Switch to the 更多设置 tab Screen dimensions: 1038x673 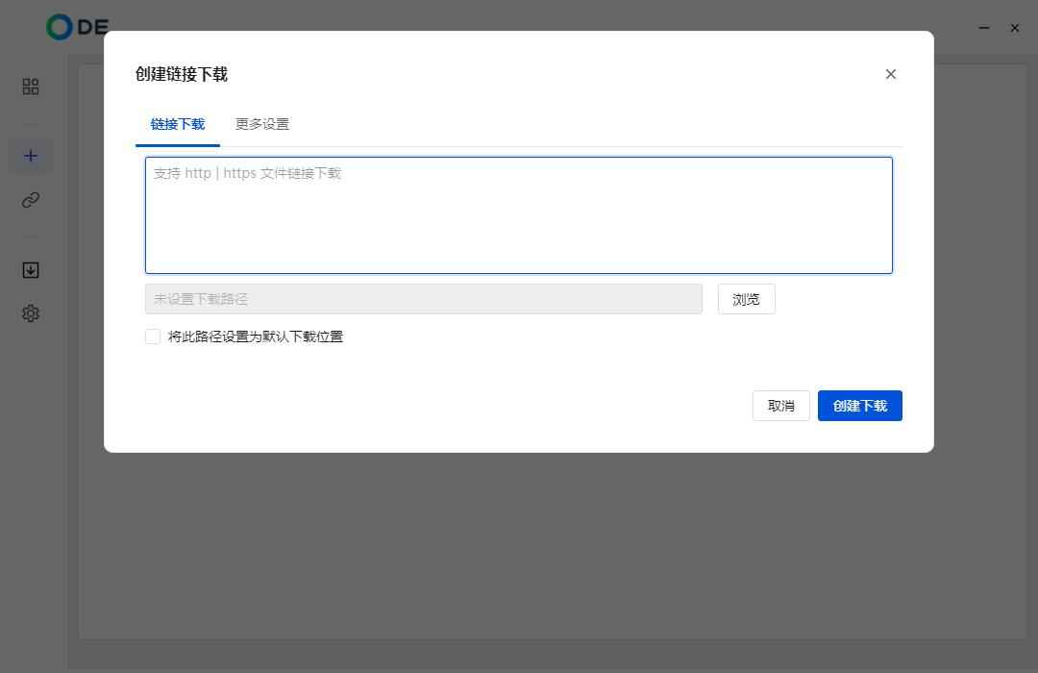click(x=261, y=124)
